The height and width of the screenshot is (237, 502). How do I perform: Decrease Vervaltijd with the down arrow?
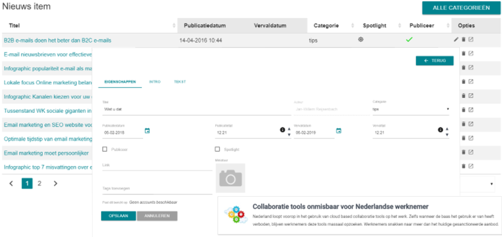[x=447, y=135]
